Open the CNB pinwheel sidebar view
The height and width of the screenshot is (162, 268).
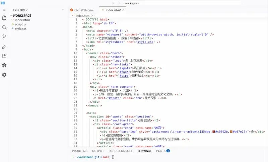tap(4, 65)
